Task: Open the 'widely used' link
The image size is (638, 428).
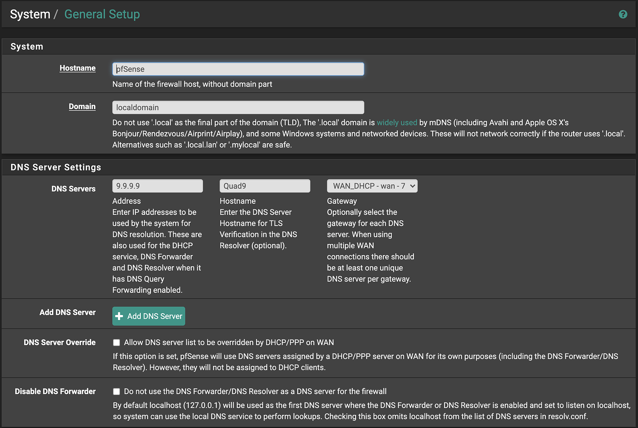Action: pyautogui.click(x=397, y=123)
